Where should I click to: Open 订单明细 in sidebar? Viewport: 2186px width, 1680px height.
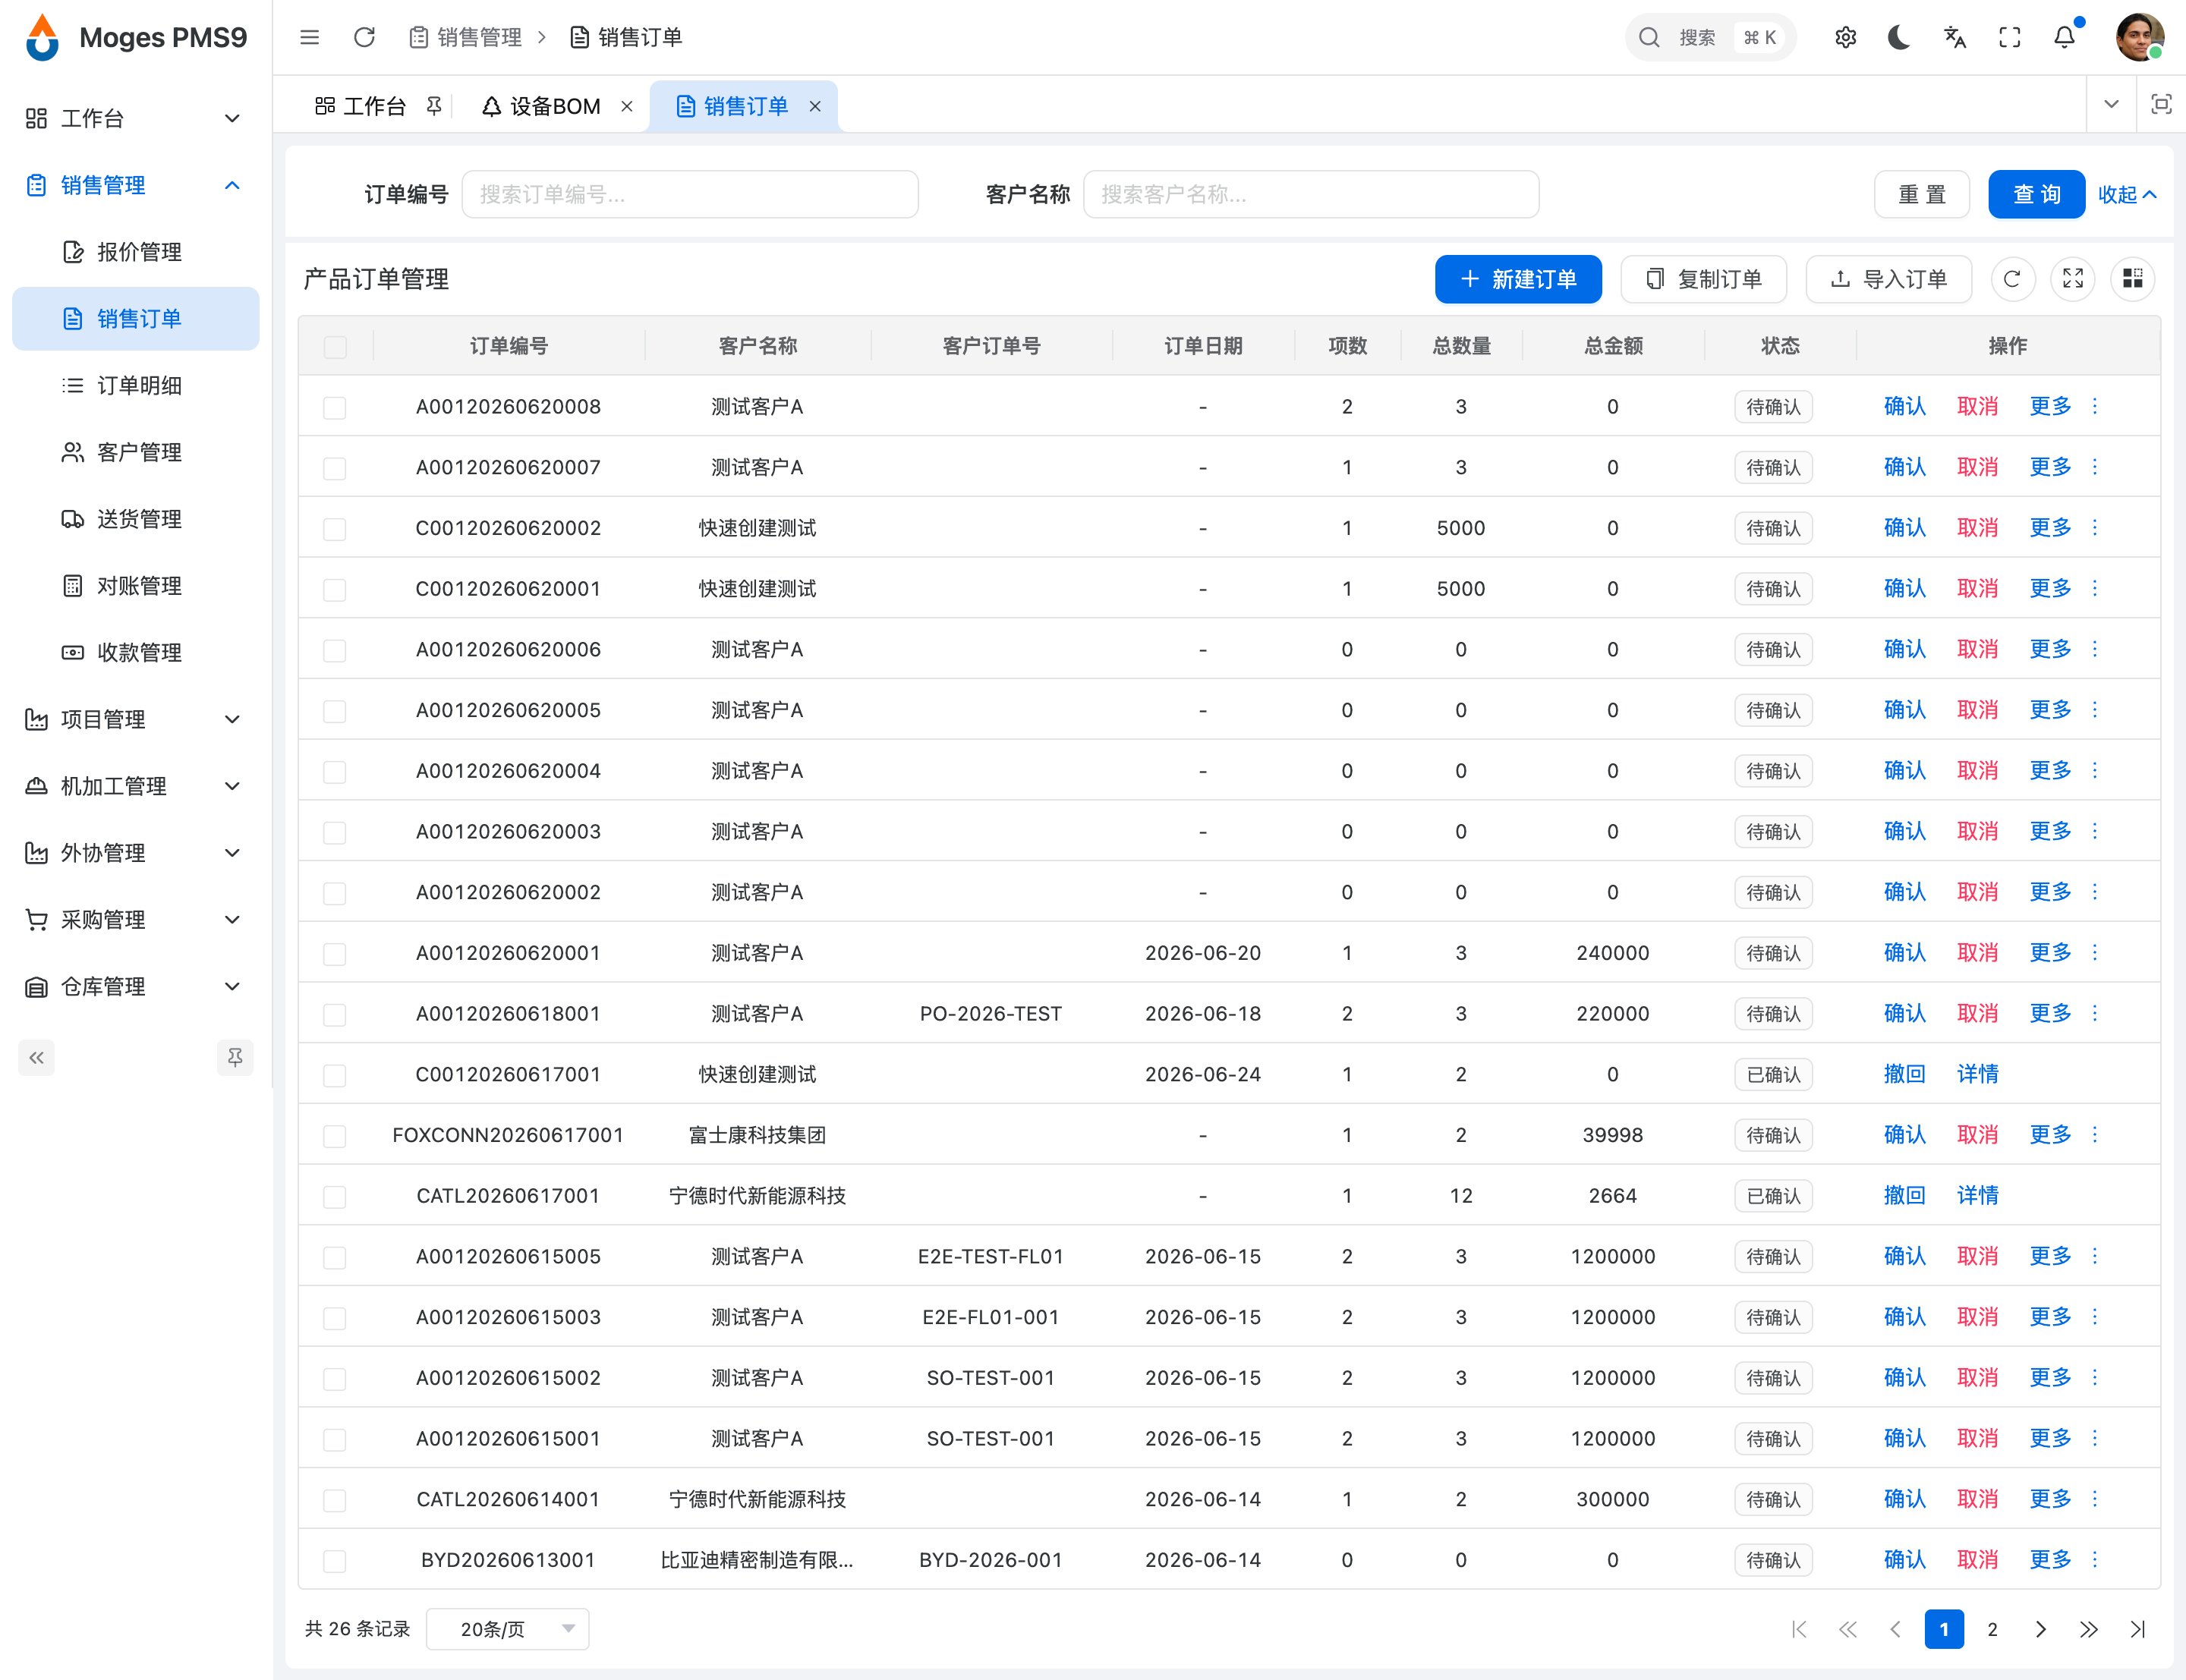coord(135,385)
